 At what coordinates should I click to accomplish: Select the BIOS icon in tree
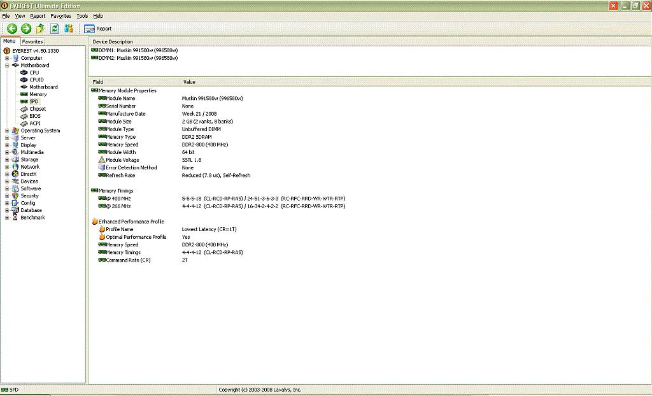24,116
